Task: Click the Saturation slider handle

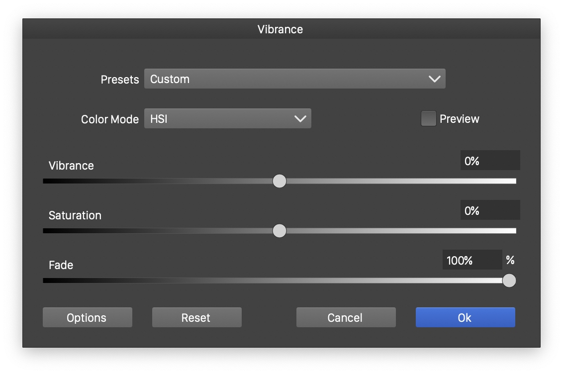Action: point(280,231)
